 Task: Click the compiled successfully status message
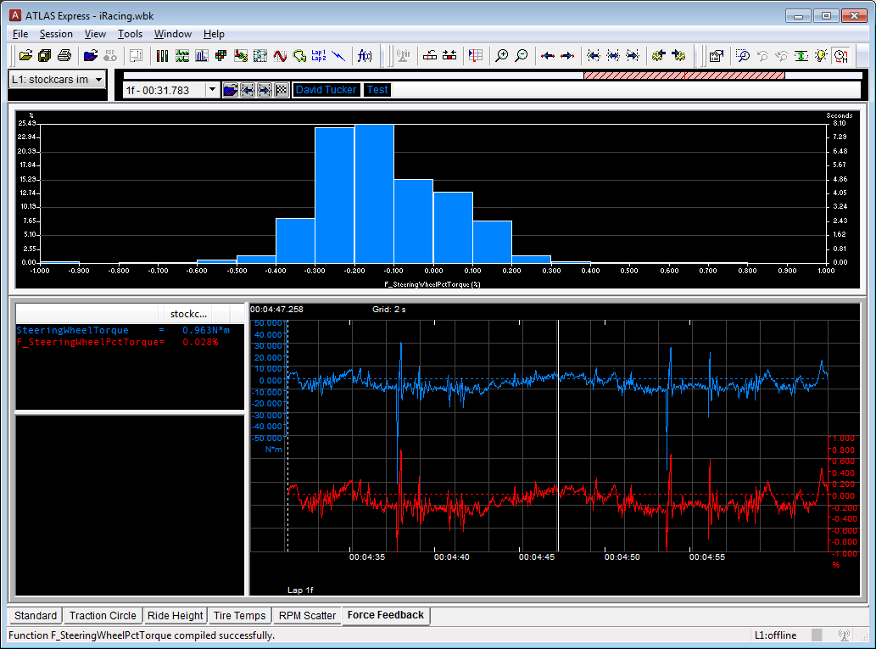(142, 635)
